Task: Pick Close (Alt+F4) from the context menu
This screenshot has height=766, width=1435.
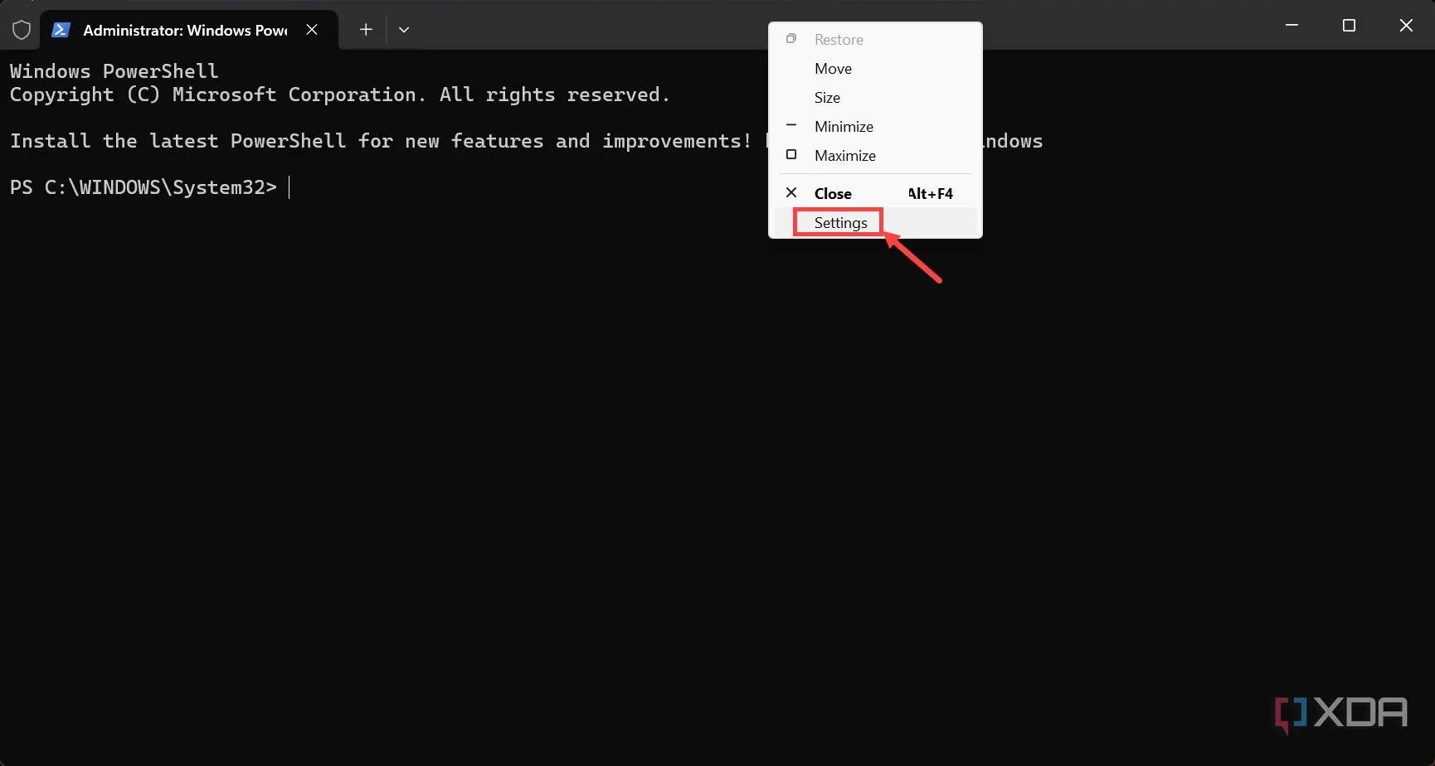Action: 833,194
